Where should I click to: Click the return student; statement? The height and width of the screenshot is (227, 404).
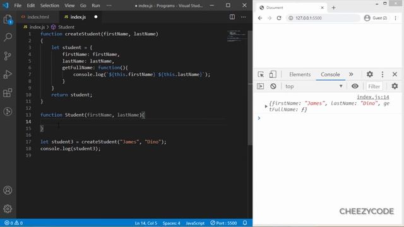(71, 95)
